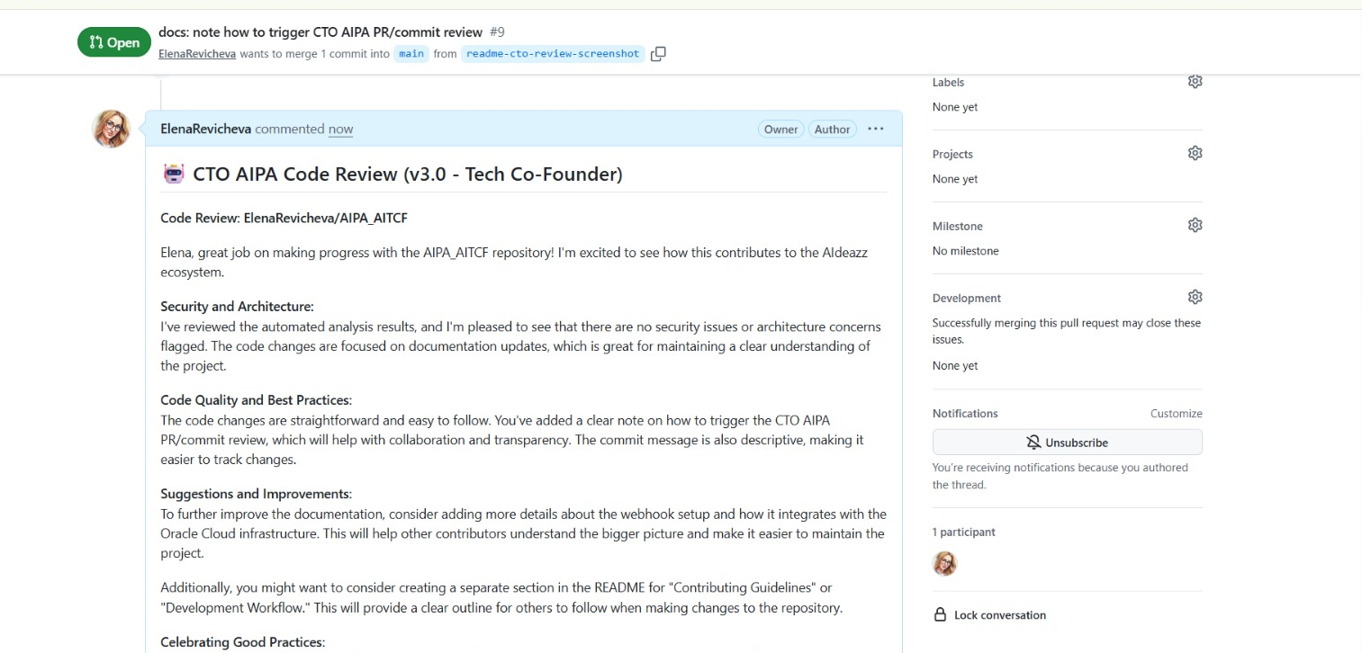Viewport: 1362px width, 653px height.
Task: Click the Unsubscribe notifications button
Action: pos(1067,443)
